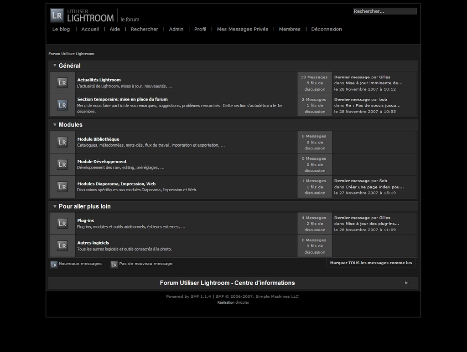Open bob's profile link
This screenshot has height=352, width=467.
[x=383, y=99]
